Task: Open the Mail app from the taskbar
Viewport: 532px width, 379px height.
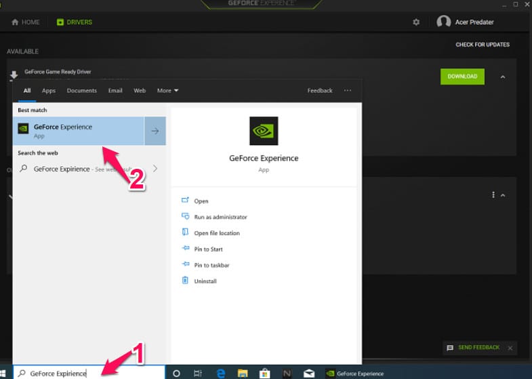Action: [x=309, y=374]
